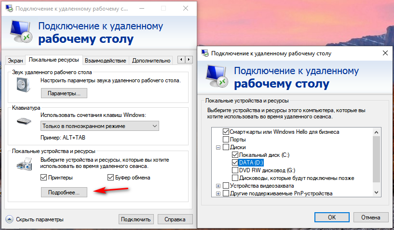The image size is (394, 230).
Task: Toggle the Порты checkbox
Action: coord(226,139)
